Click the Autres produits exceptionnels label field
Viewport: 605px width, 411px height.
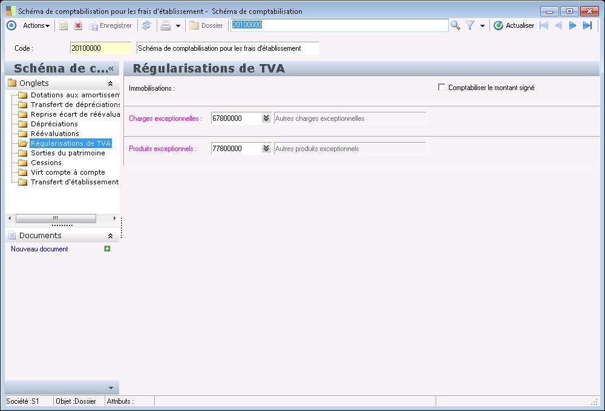point(350,149)
